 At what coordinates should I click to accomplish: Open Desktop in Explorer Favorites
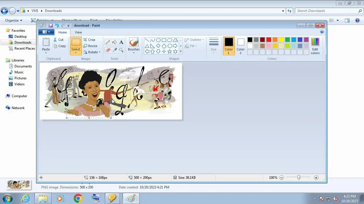[x=20, y=37]
